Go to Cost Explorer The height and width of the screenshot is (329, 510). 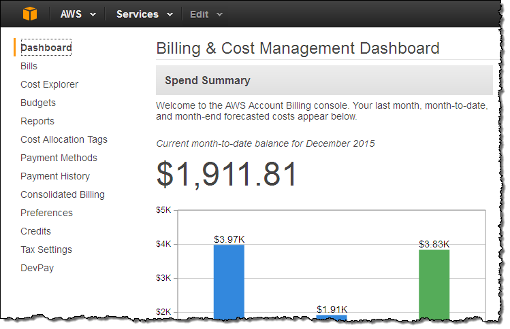pyautogui.click(x=49, y=84)
